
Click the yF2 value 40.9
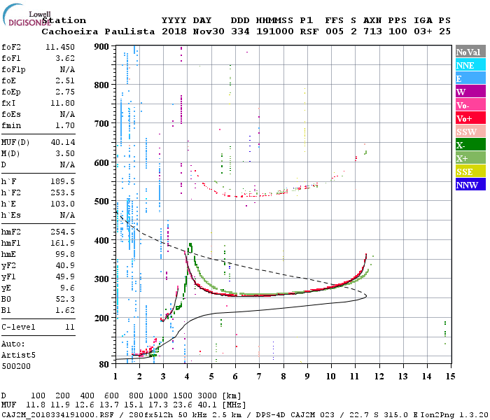click(x=65, y=265)
